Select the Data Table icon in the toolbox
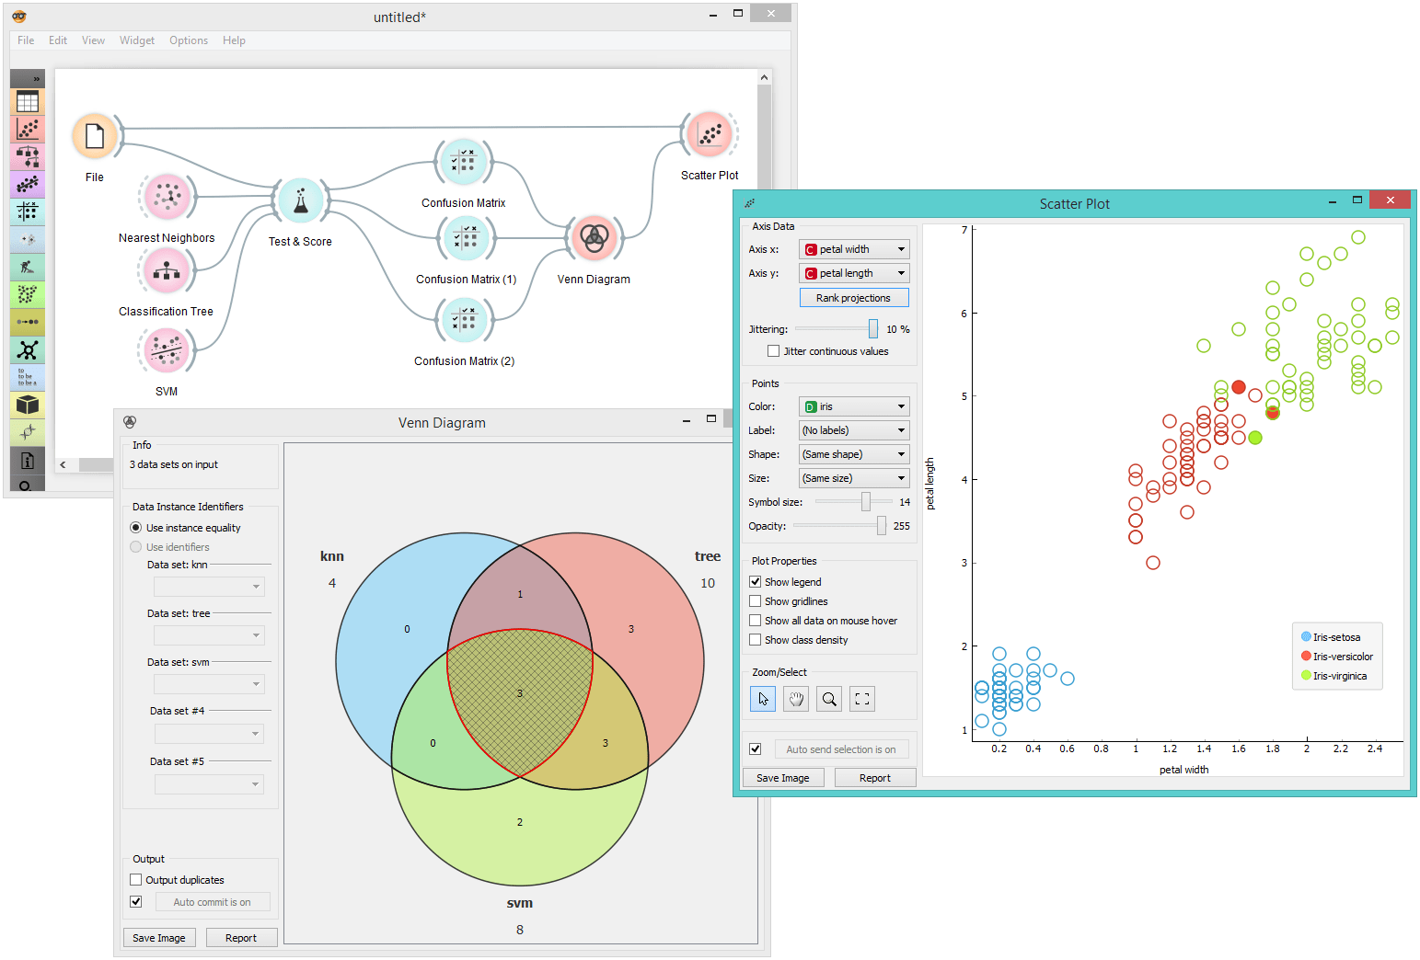The width and height of the screenshot is (1420, 960). (x=27, y=101)
